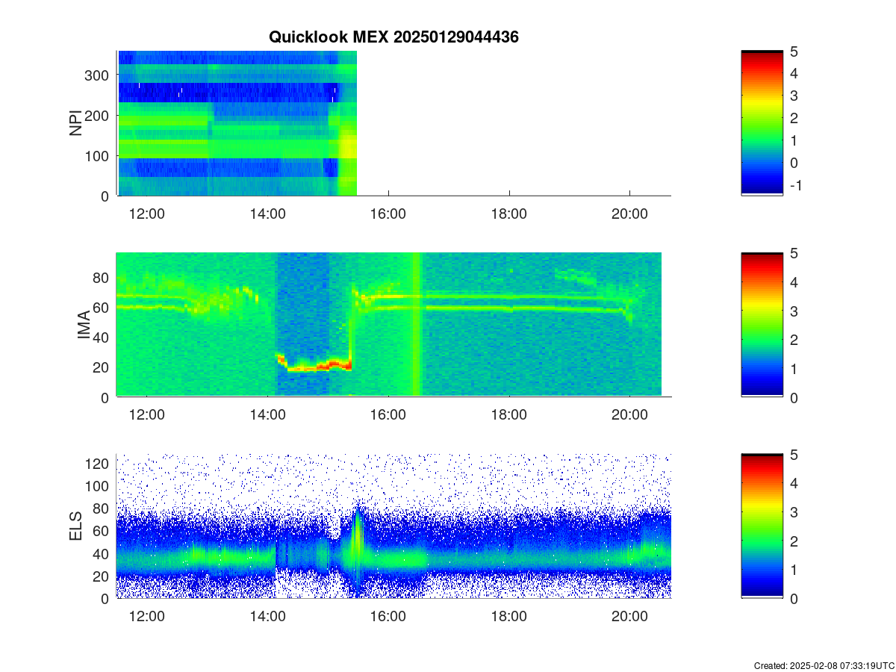Select the IMA y-axis label
This screenshot has height=672, width=896.
pos(84,326)
